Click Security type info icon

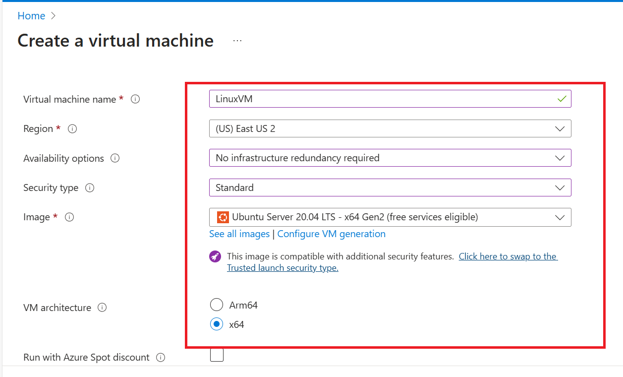coord(90,188)
